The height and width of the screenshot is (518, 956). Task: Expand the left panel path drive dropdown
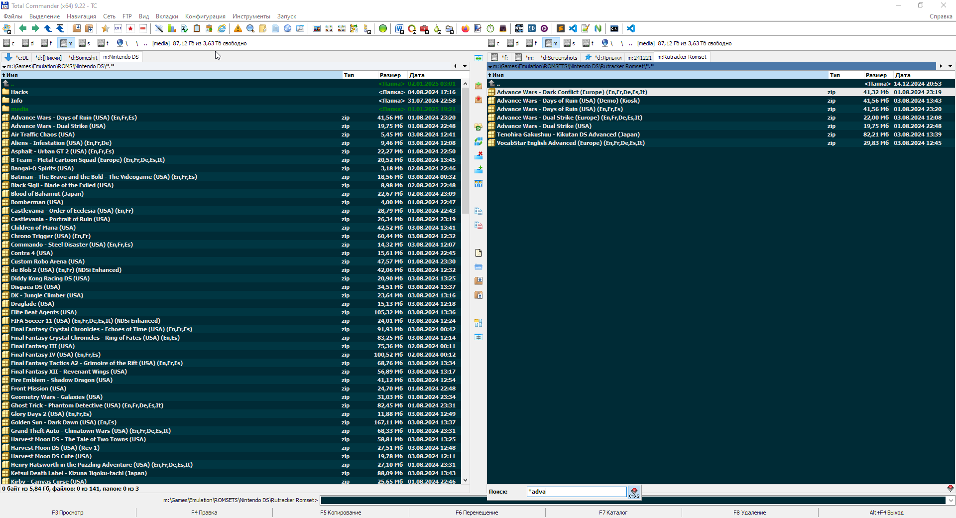coord(4,67)
